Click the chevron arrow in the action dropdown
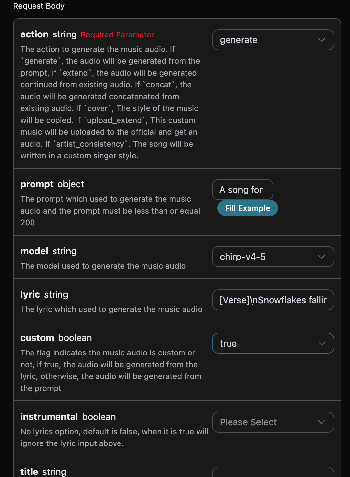Screen dimensions: 350x477 point(322,40)
